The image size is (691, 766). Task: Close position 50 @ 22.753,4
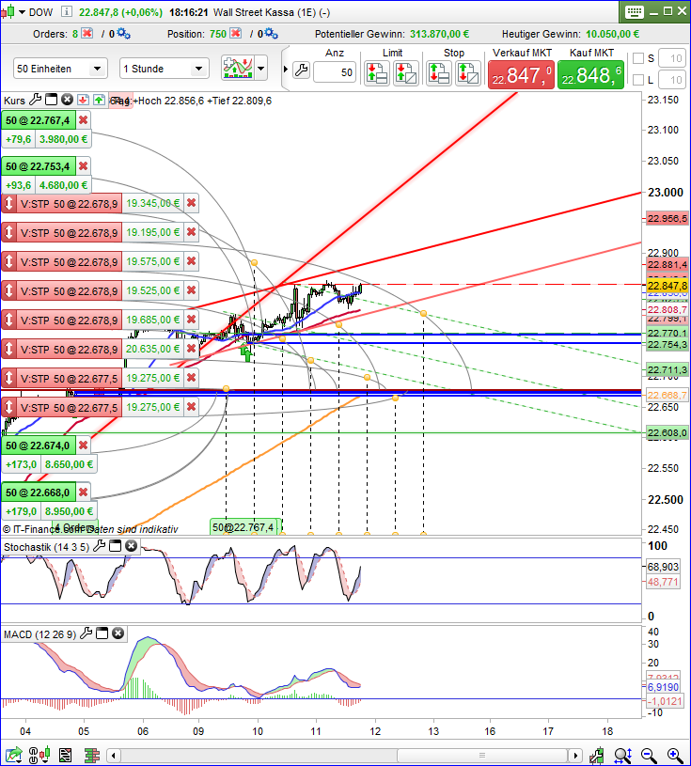[84, 166]
